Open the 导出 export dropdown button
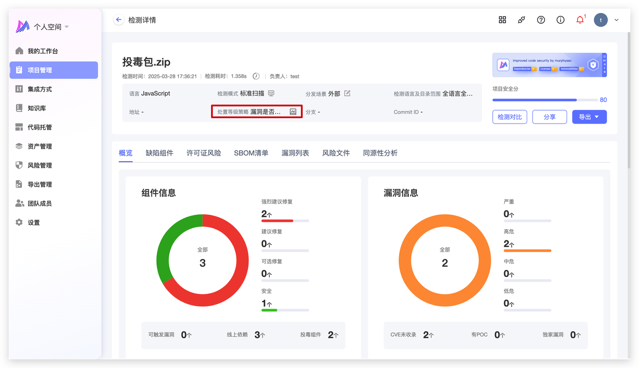The height and width of the screenshot is (368, 639). (x=589, y=117)
